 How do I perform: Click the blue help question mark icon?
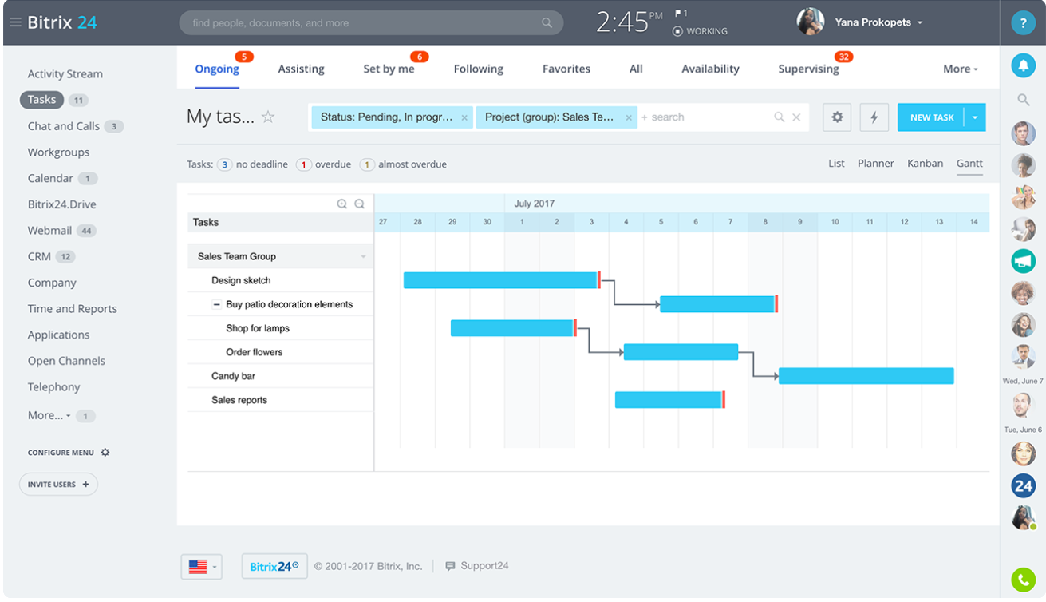pyautogui.click(x=1023, y=22)
